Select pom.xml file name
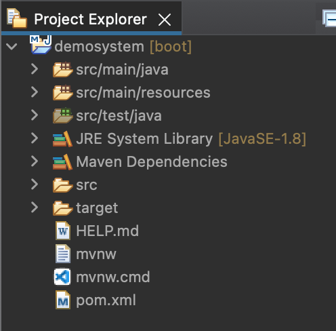Viewport: 336px width, 331px height. pyautogui.click(x=106, y=300)
